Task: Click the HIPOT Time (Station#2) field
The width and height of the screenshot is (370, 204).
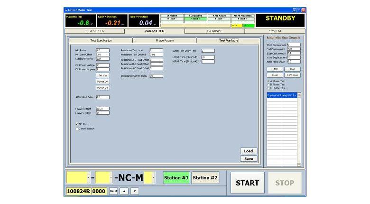Action: tap(208, 61)
